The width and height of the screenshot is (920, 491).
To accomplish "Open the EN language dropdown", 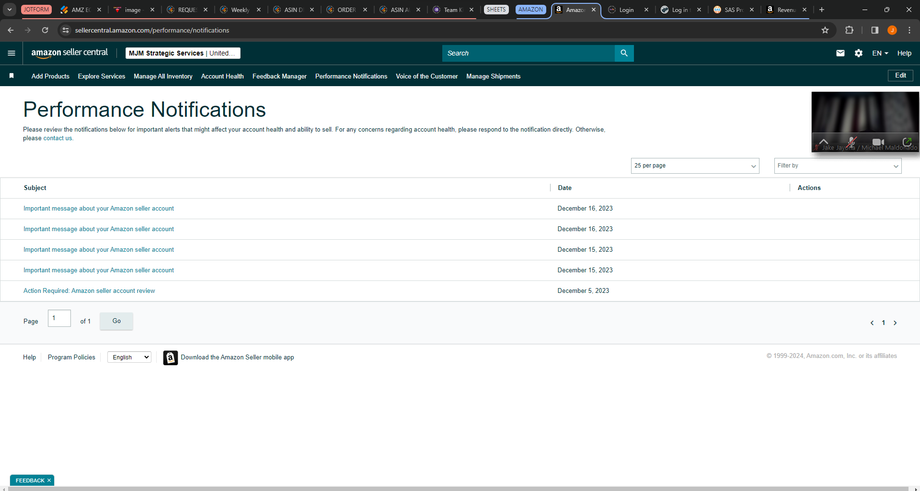I will coord(880,53).
